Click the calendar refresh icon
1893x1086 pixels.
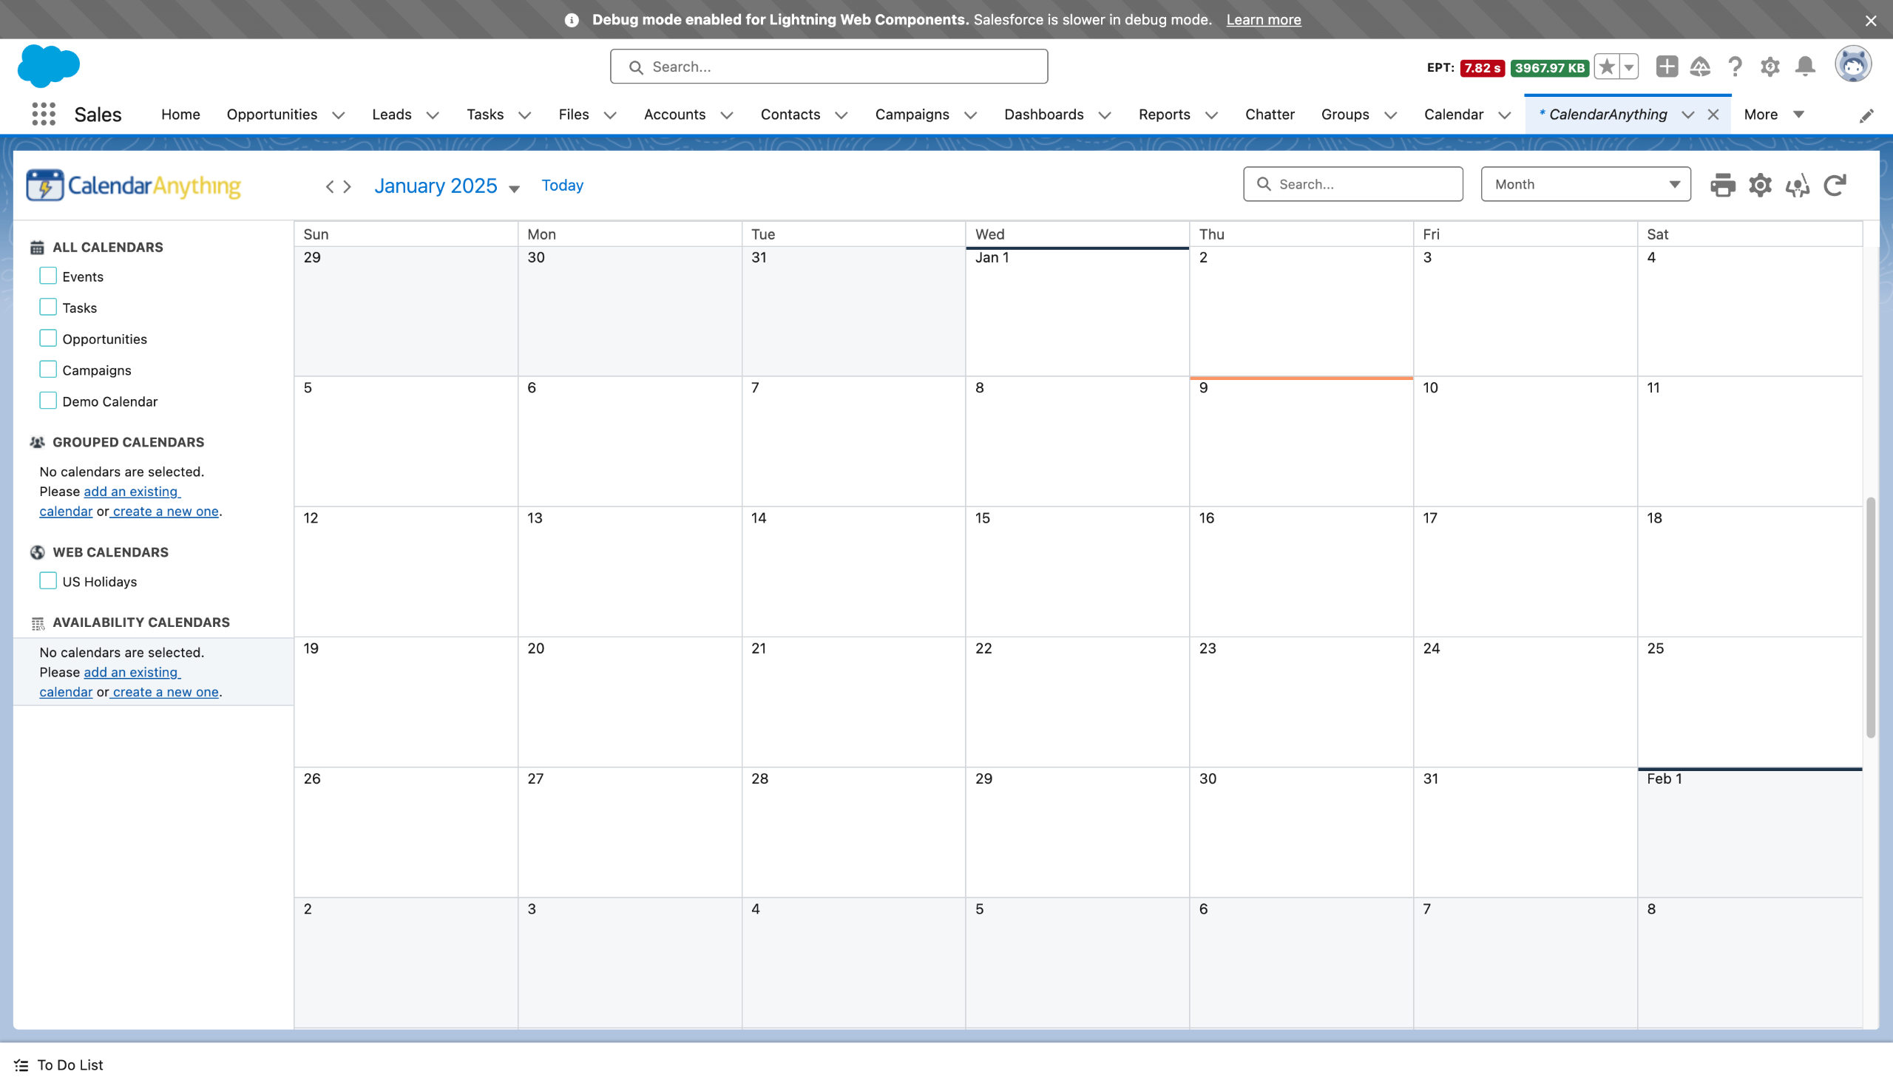(x=1834, y=185)
